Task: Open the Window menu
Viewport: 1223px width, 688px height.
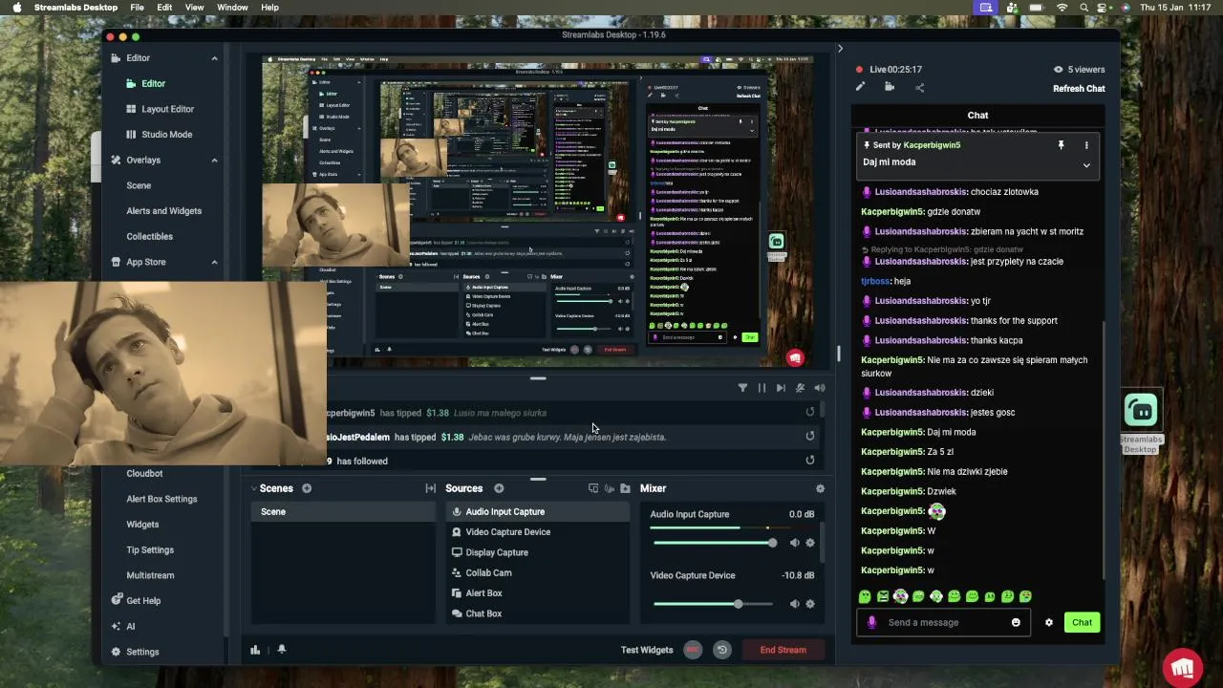Action: (232, 8)
